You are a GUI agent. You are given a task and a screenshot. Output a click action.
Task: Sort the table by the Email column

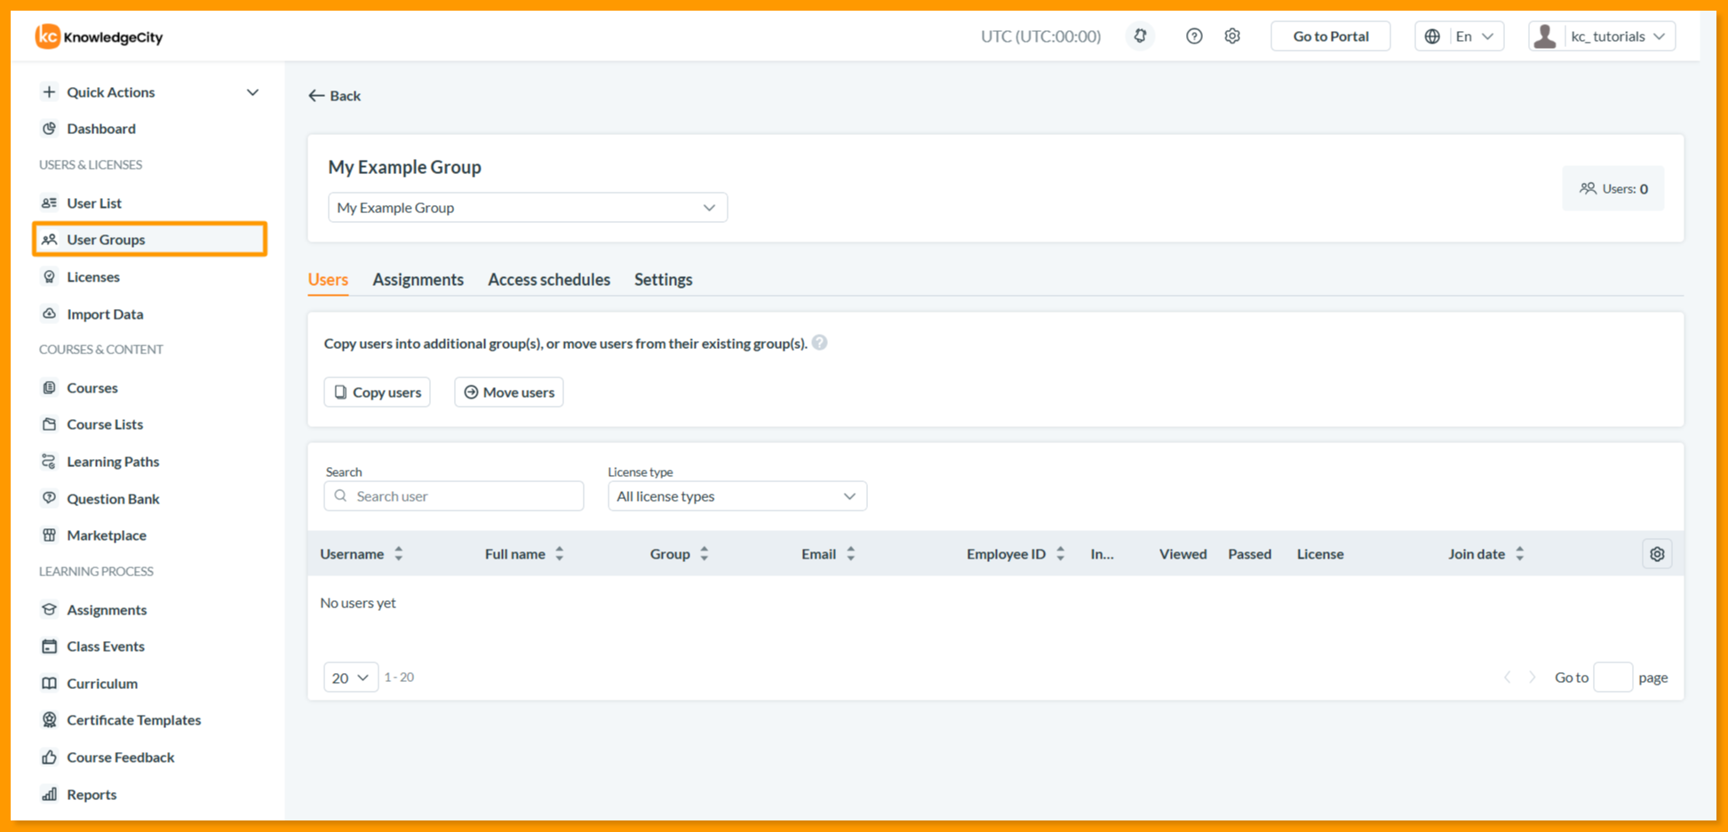point(850,554)
